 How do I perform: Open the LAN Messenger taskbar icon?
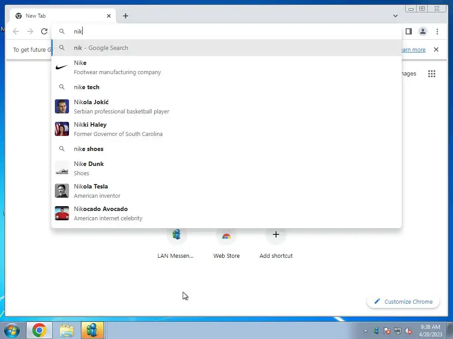[x=92, y=330]
